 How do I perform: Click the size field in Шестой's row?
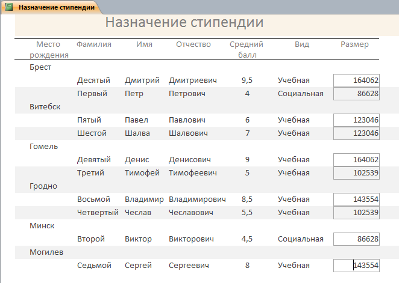(356, 133)
